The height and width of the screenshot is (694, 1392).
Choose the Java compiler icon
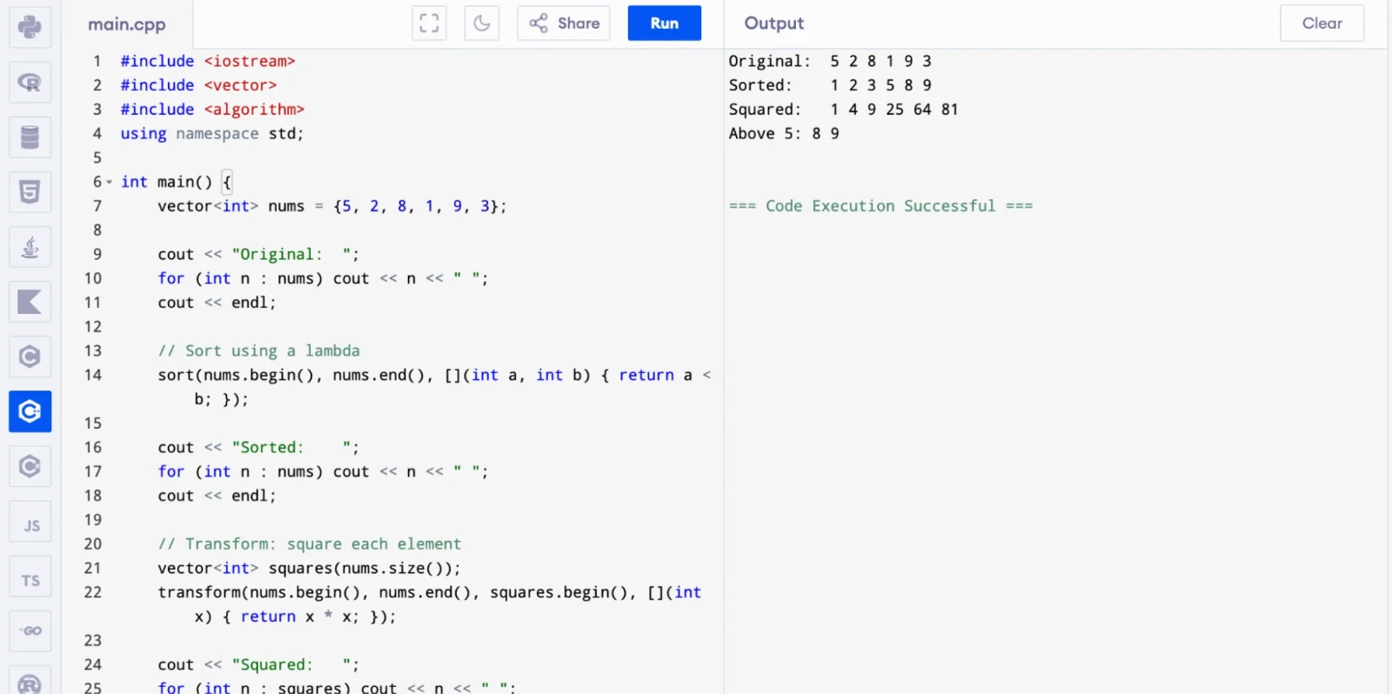pos(30,247)
